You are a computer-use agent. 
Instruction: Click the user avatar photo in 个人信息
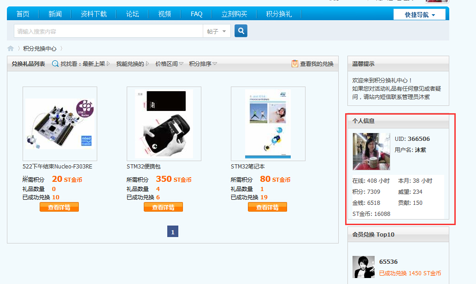click(x=371, y=151)
